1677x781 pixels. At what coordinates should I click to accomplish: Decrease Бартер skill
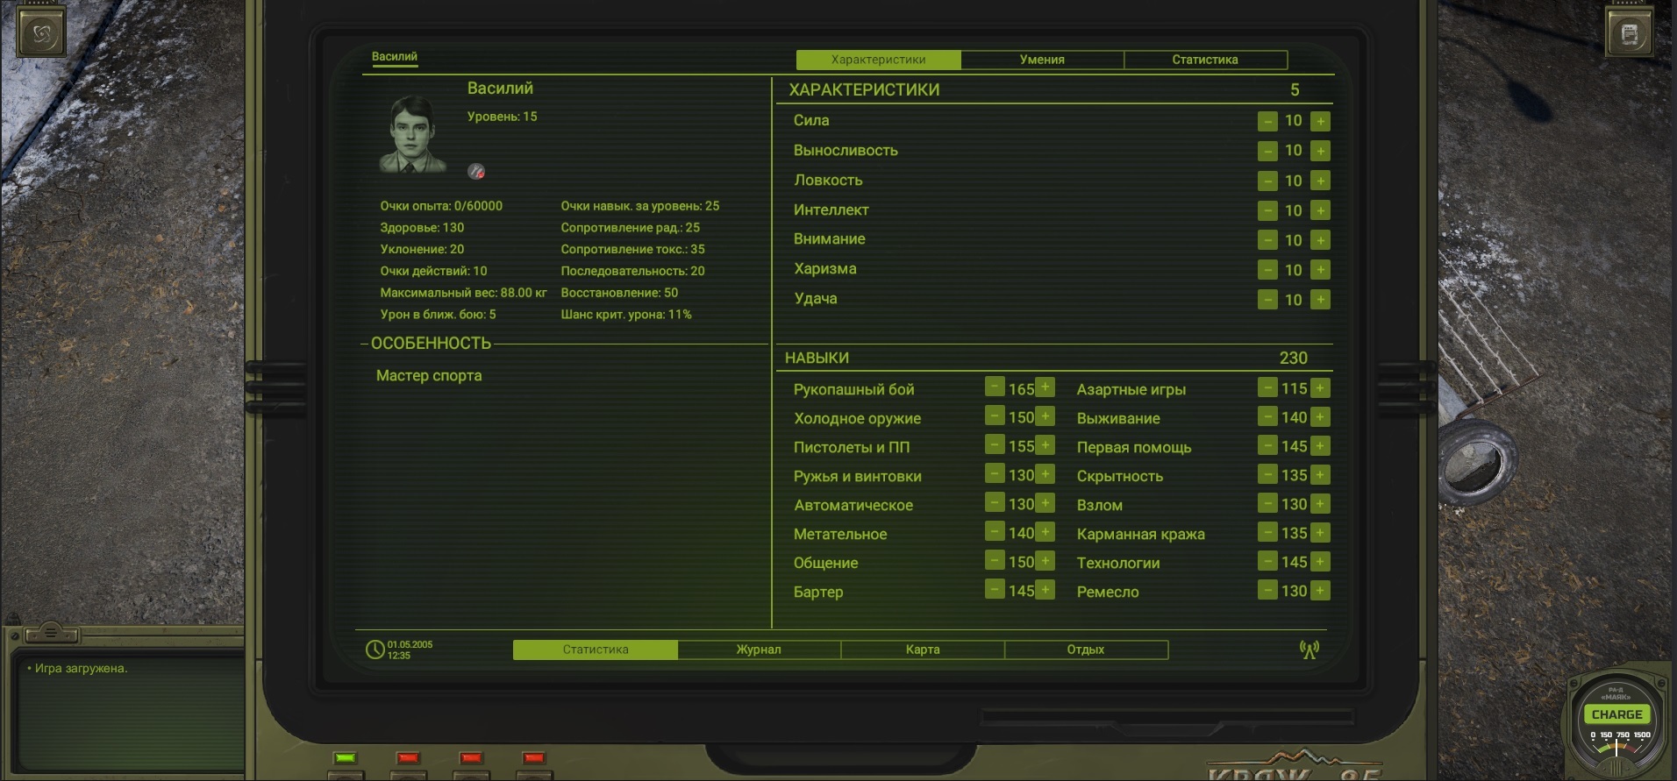coord(995,590)
